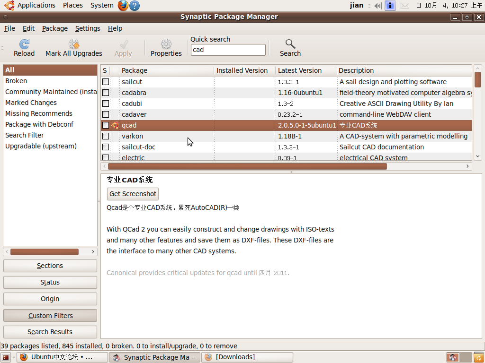Show the Search Results view
This screenshot has width=485, height=363.
tap(50, 332)
